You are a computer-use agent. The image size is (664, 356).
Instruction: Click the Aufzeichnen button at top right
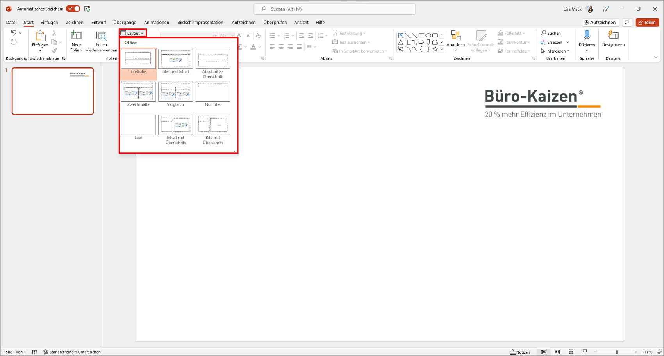(x=600, y=22)
